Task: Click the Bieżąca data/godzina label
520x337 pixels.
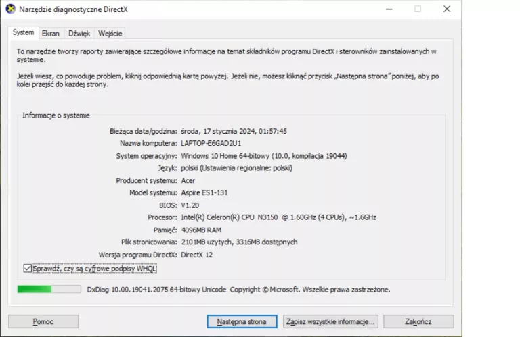Action: (144, 131)
